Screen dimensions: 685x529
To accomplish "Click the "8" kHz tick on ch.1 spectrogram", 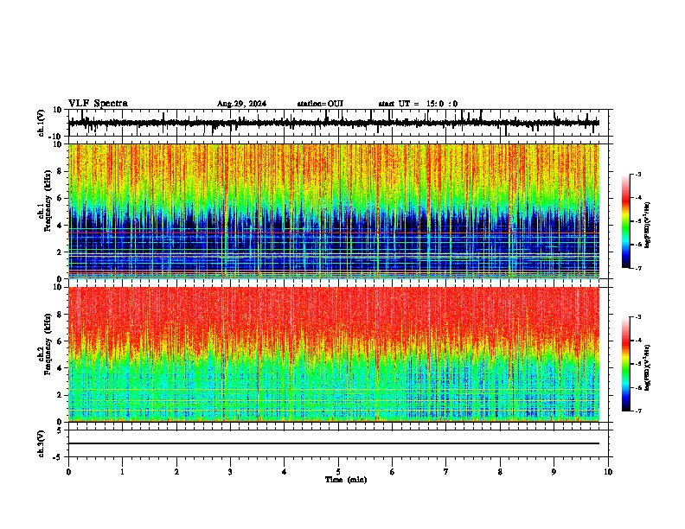I will 60,171.
